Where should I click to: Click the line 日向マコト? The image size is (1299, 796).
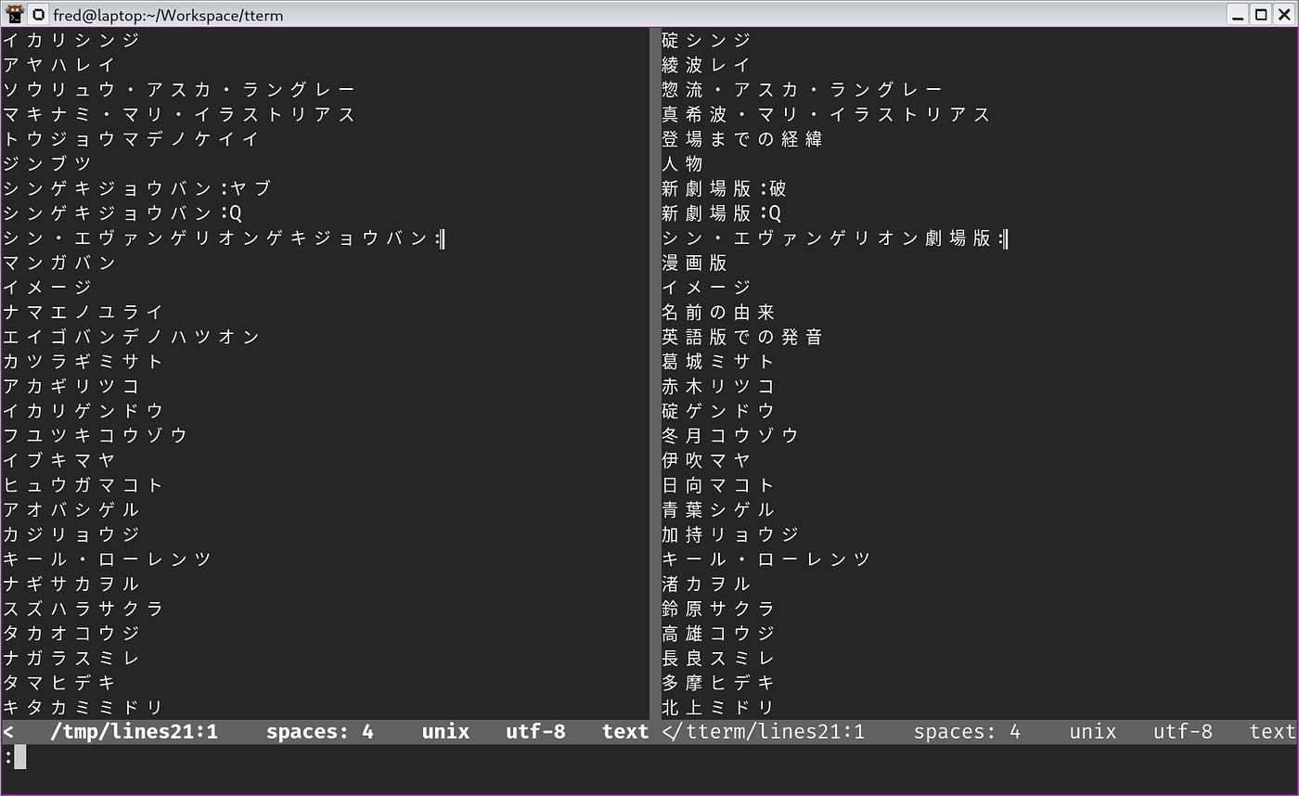tap(718, 485)
